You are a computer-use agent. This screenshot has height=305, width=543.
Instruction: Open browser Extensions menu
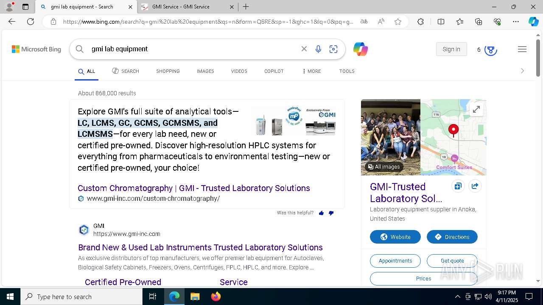420,22
